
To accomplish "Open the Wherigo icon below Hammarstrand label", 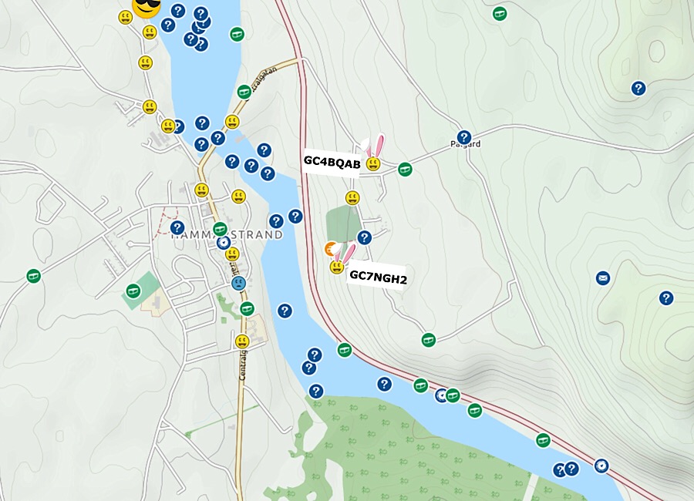I will (x=223, y=243).
